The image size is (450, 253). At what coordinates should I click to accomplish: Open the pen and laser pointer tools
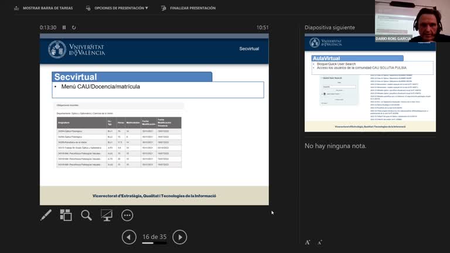(x=46, y=216)
